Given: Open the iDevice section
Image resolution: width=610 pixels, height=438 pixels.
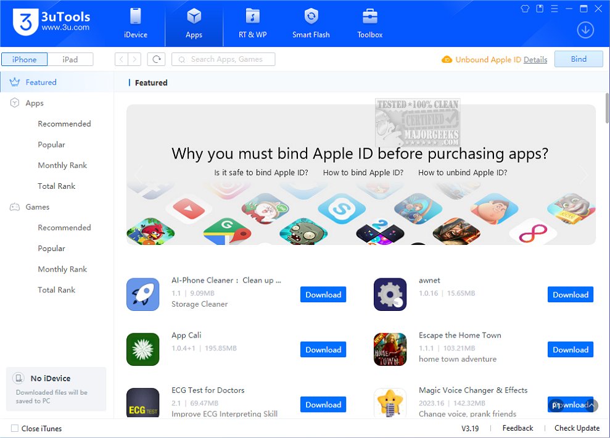Looking at the screenshot, I should [135, 23].
